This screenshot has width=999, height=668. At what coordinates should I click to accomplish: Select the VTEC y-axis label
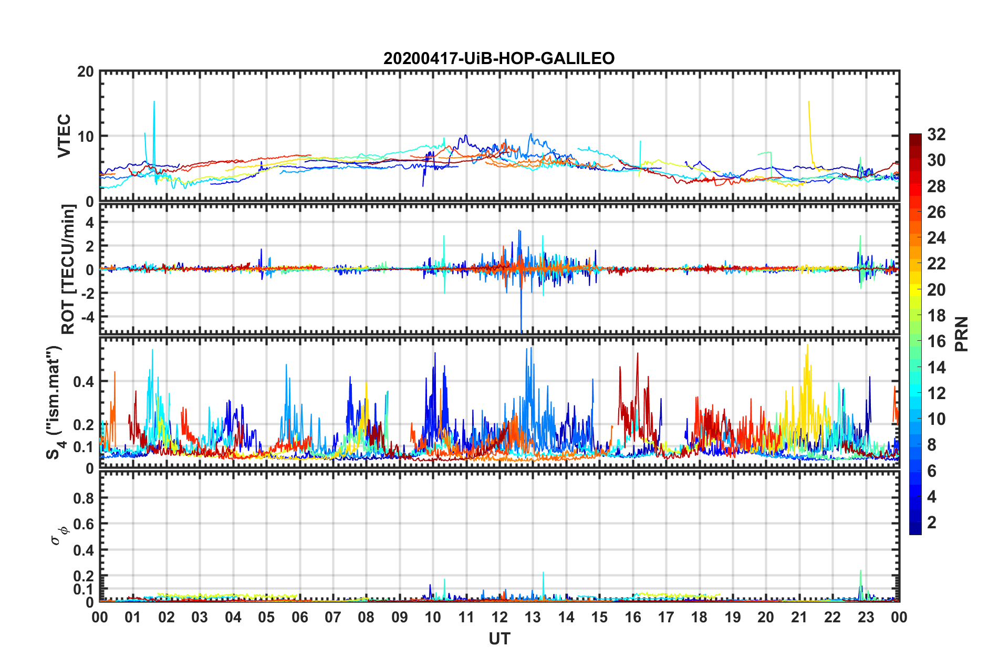click(64, 136)
